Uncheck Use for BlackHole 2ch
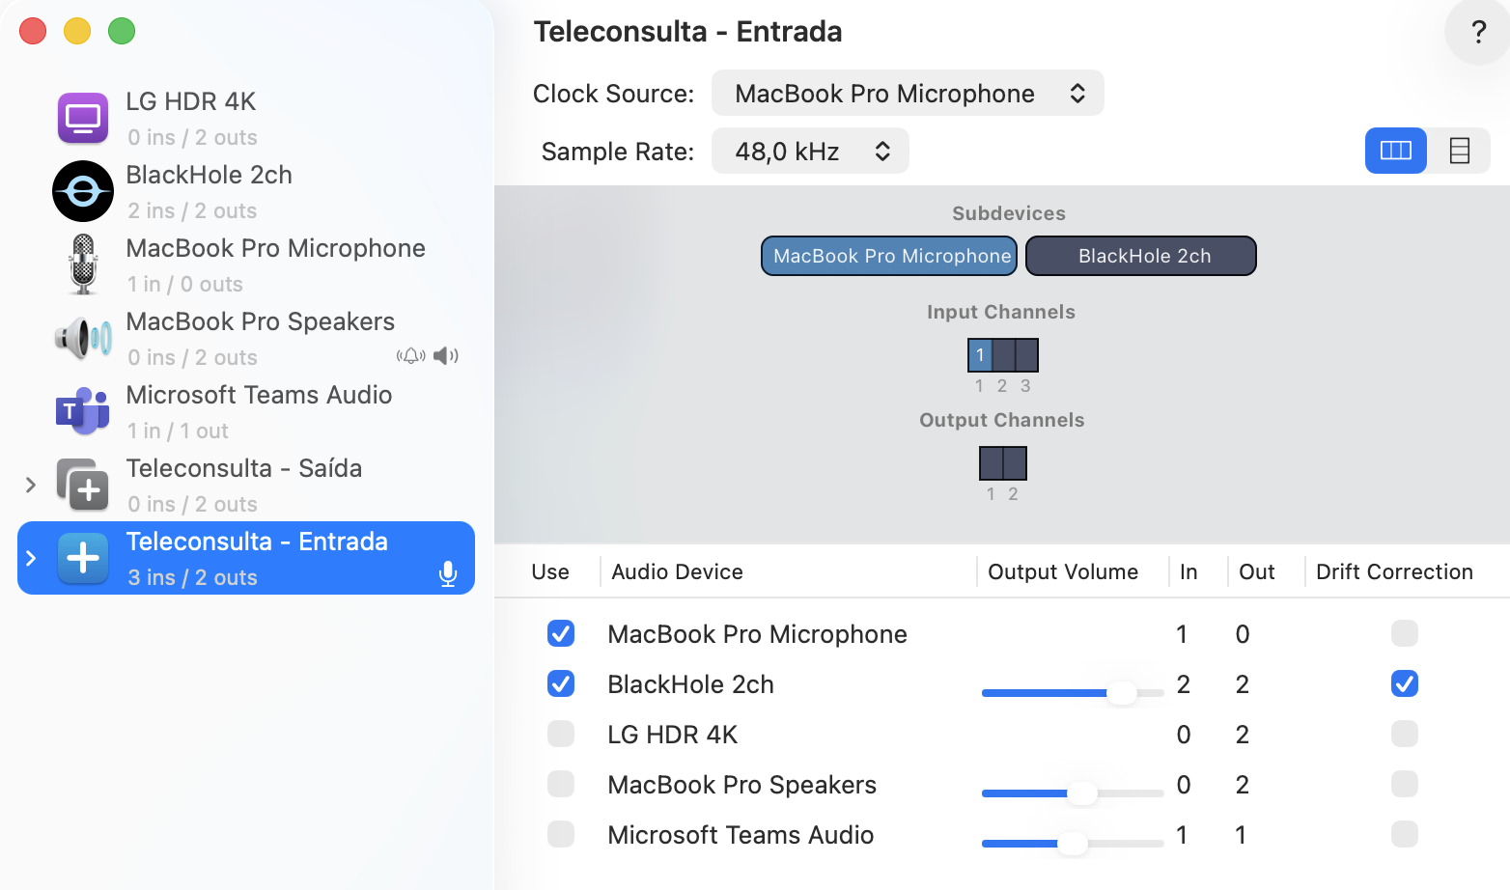 (x=561, y=683)
